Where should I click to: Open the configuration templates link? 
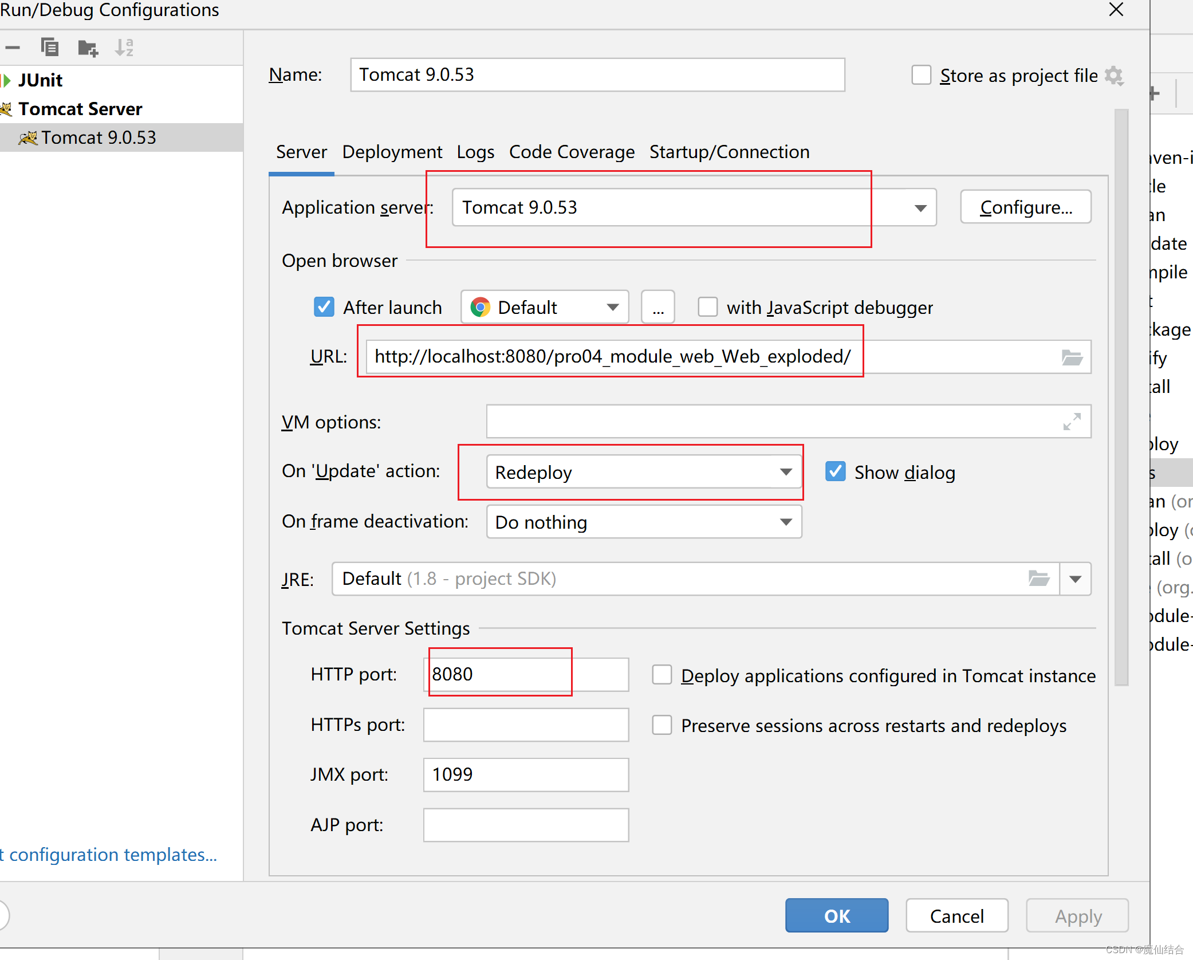tap(109, 854)
